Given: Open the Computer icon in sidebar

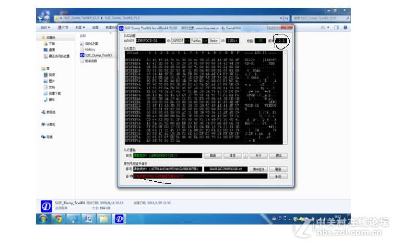Looking at the screenshot, I should point(43,124).
